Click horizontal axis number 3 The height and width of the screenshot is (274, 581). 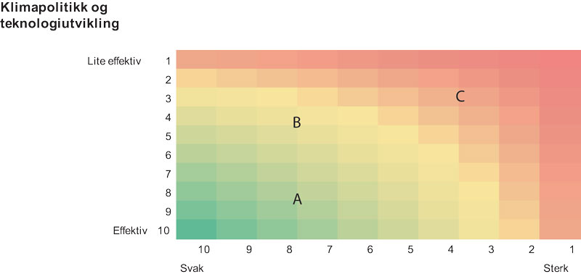pyautogui.click(x=491, y=249)
